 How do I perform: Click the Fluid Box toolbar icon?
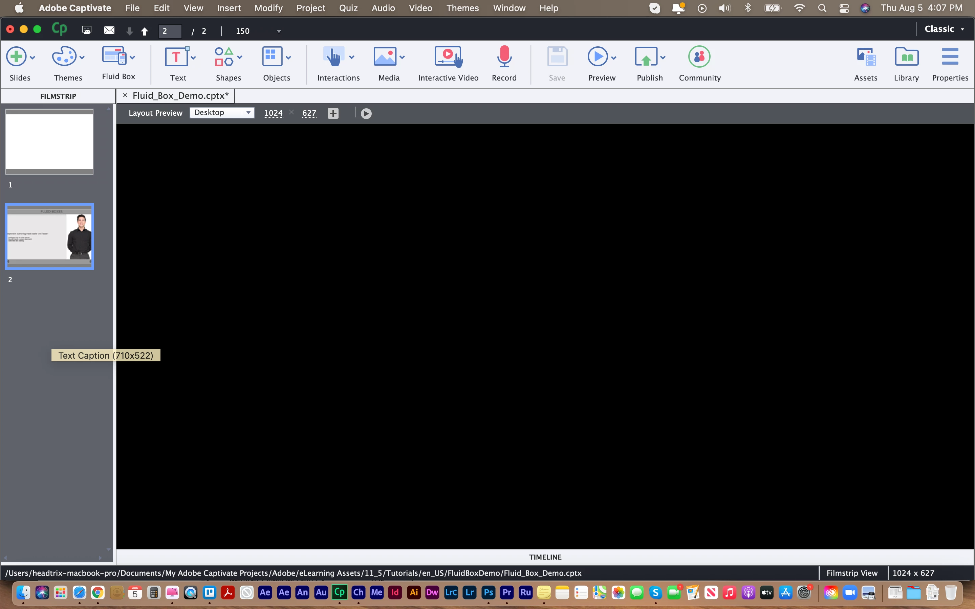pos(114,56)
